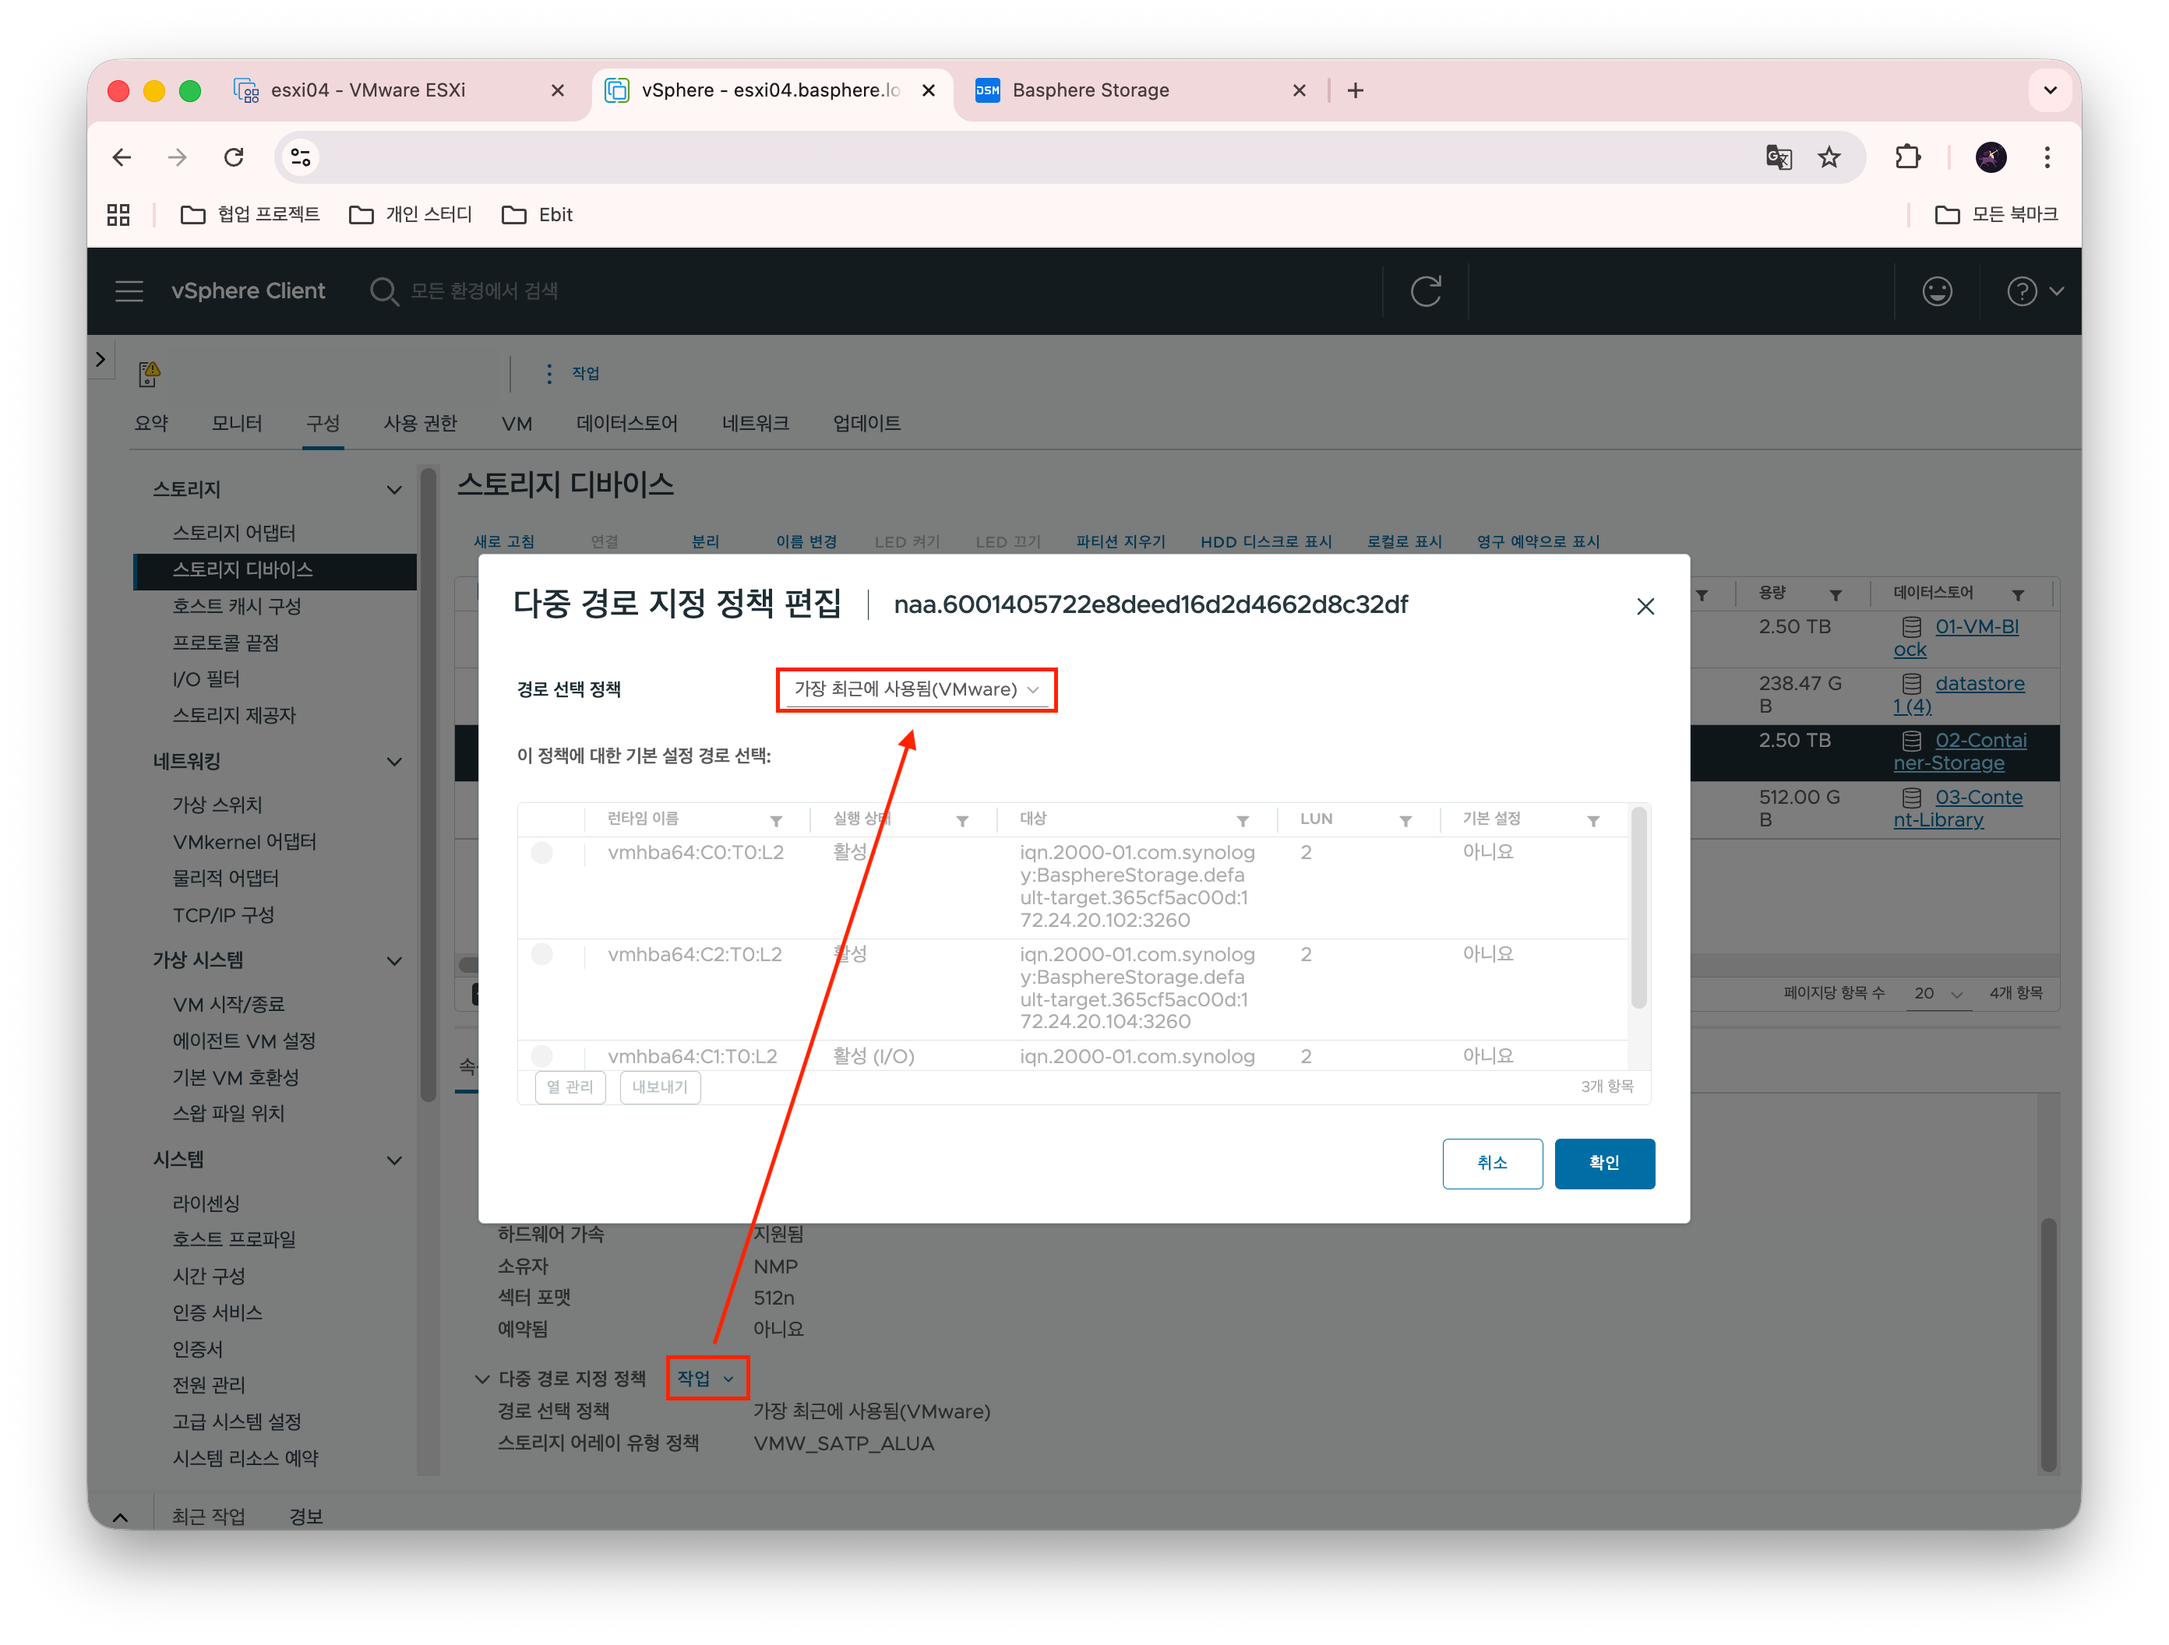2169x1645 pixels.
Task: Click the 취소 cancel button
Action: 1491,1164
